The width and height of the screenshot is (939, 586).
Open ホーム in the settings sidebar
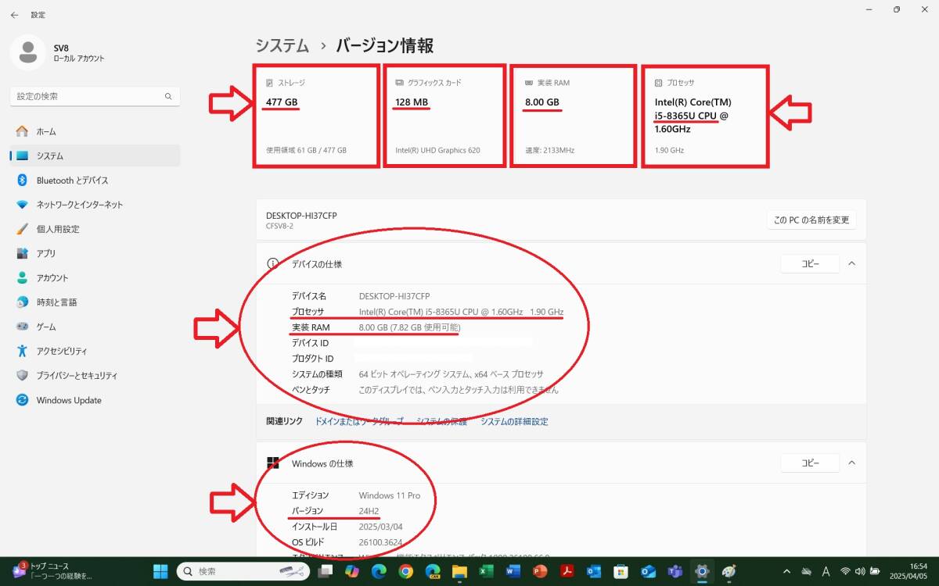(46, 131)
